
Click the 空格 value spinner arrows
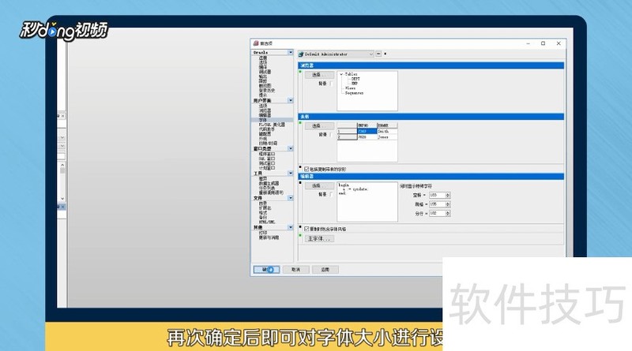point(448,196)
